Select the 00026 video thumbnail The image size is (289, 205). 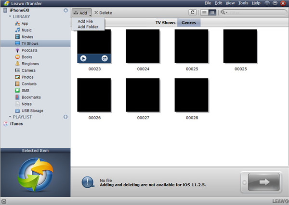[x=94, y=95]
